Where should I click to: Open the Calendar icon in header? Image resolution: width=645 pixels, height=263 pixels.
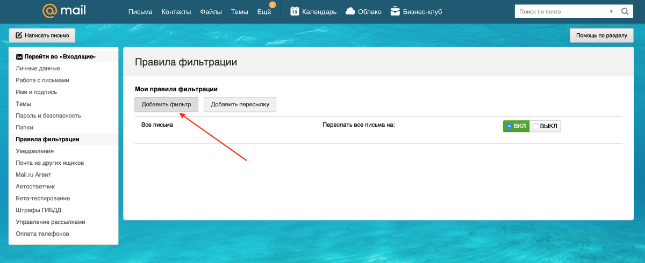pos(295,11)
